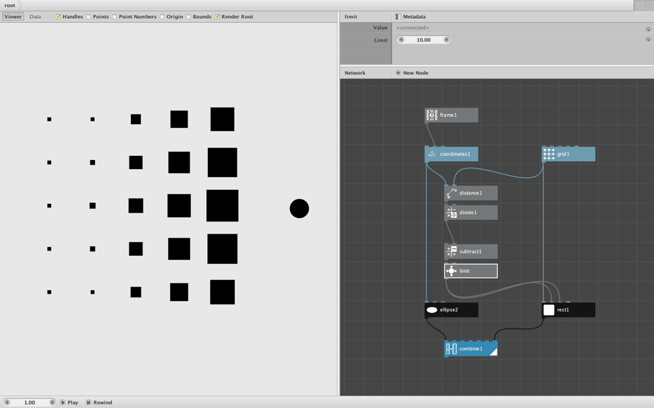Screen dimensions: 654x408
Task: Click the rect1 node icon
Action: click(549, 309)
